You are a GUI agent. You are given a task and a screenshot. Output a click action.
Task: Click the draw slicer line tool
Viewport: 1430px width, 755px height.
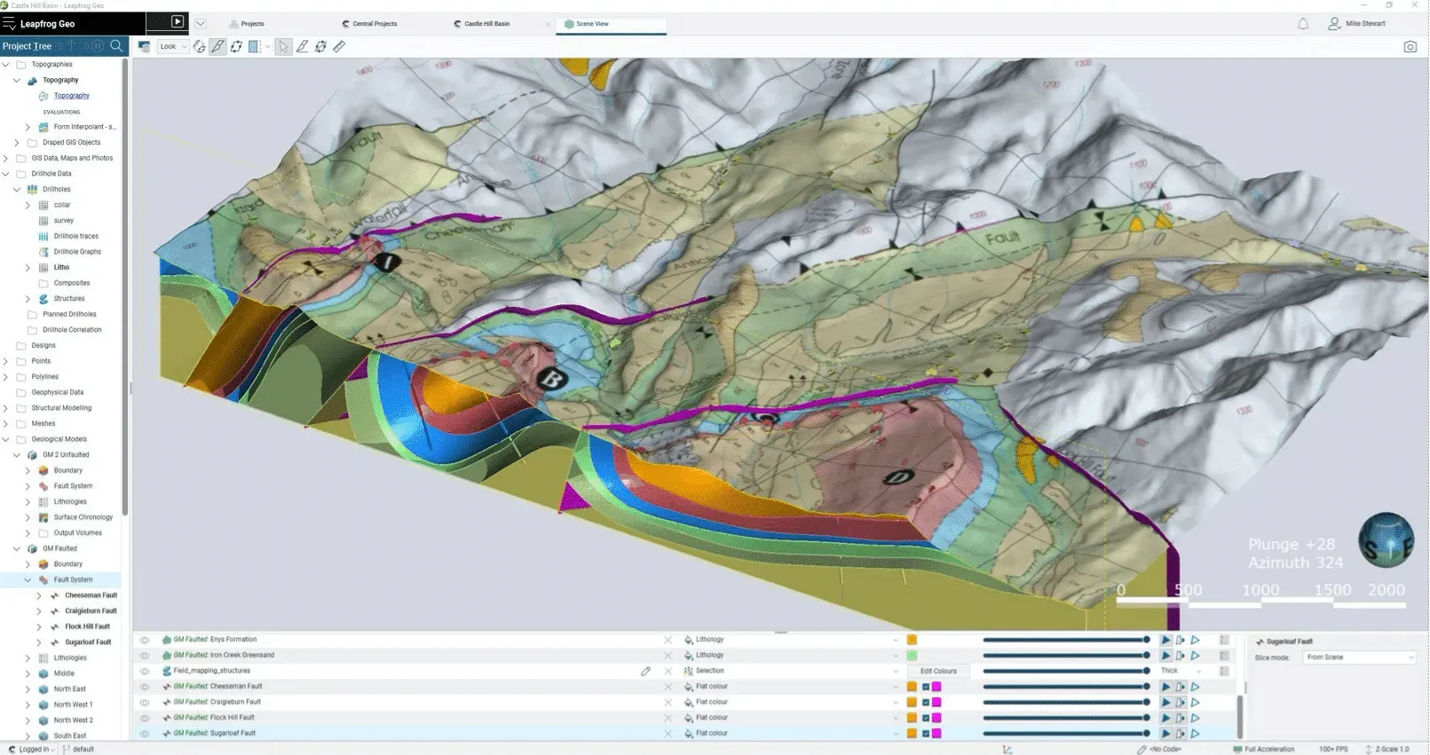click(217, 47)
